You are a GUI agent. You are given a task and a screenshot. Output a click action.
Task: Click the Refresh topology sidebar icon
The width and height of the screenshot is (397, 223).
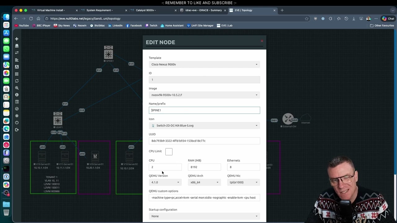tap(17, 81)
